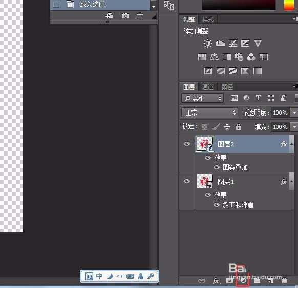Click the 图层1 layer thumbnail

204,181
